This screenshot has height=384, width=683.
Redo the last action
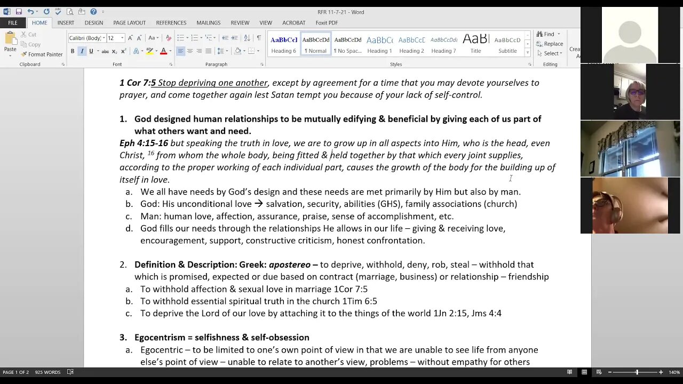click(46, 12)
